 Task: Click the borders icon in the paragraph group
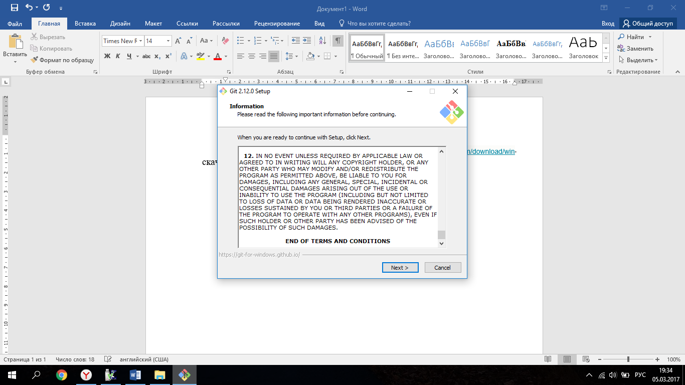pos(327,56)
